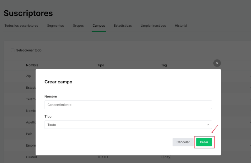This screenshot has width=251, height=163.
Task: Open Limpiar inactivos tab
Action: pos(153,26)
